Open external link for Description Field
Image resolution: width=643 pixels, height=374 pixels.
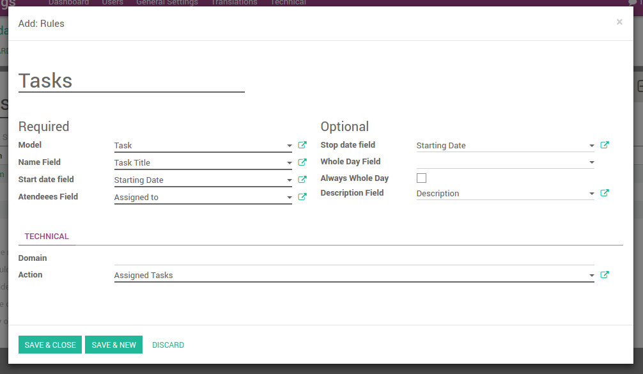pos(605,193)
